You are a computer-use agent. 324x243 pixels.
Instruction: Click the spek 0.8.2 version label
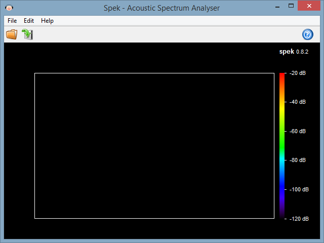pyautogui.click(x=294, y=52)
